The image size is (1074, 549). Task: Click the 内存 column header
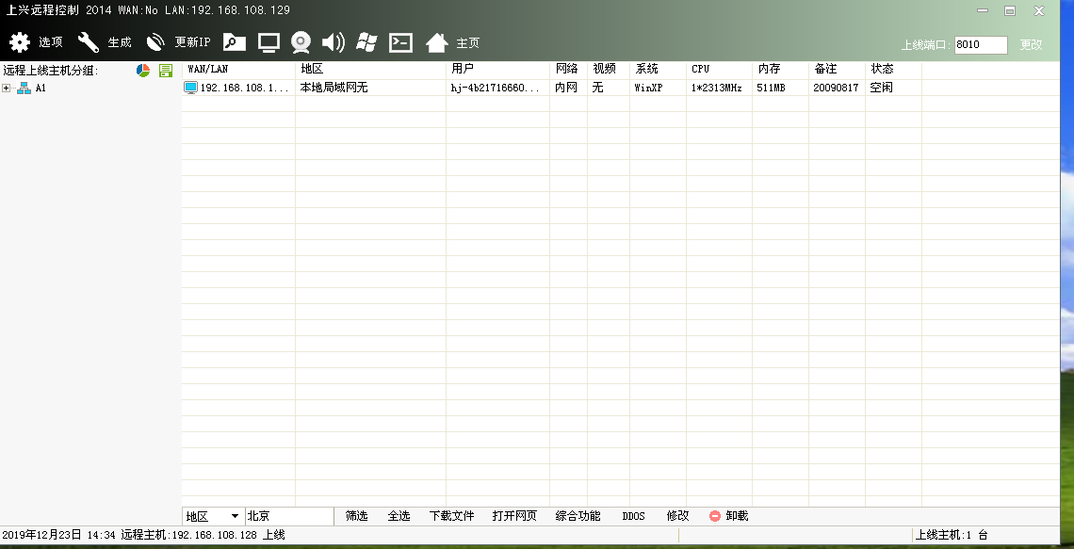(780, 69)
